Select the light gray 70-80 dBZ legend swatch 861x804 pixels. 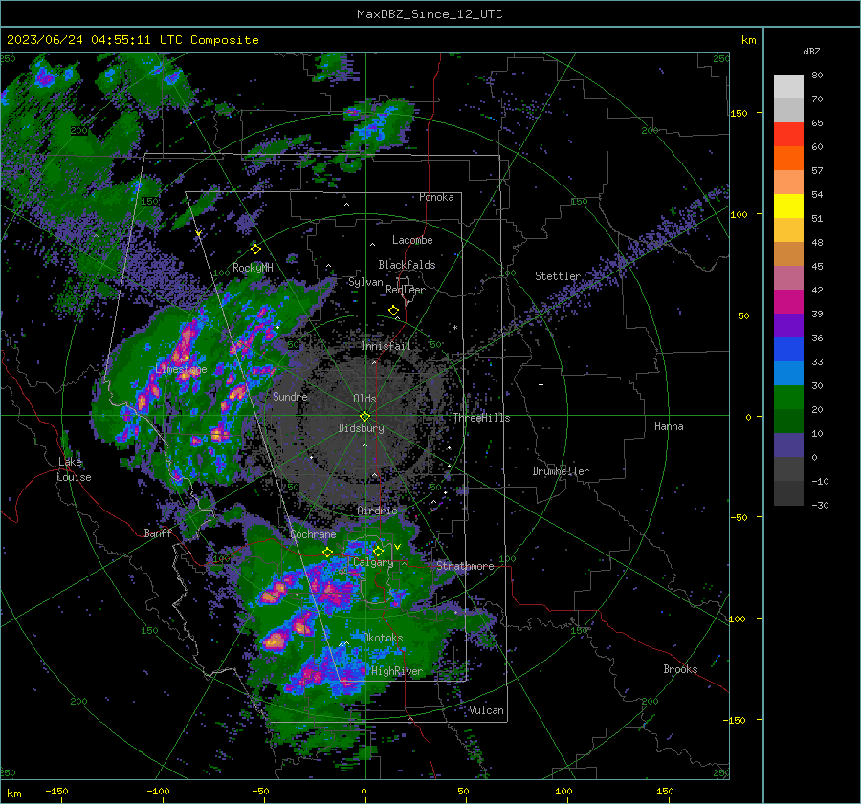point(788,87)
